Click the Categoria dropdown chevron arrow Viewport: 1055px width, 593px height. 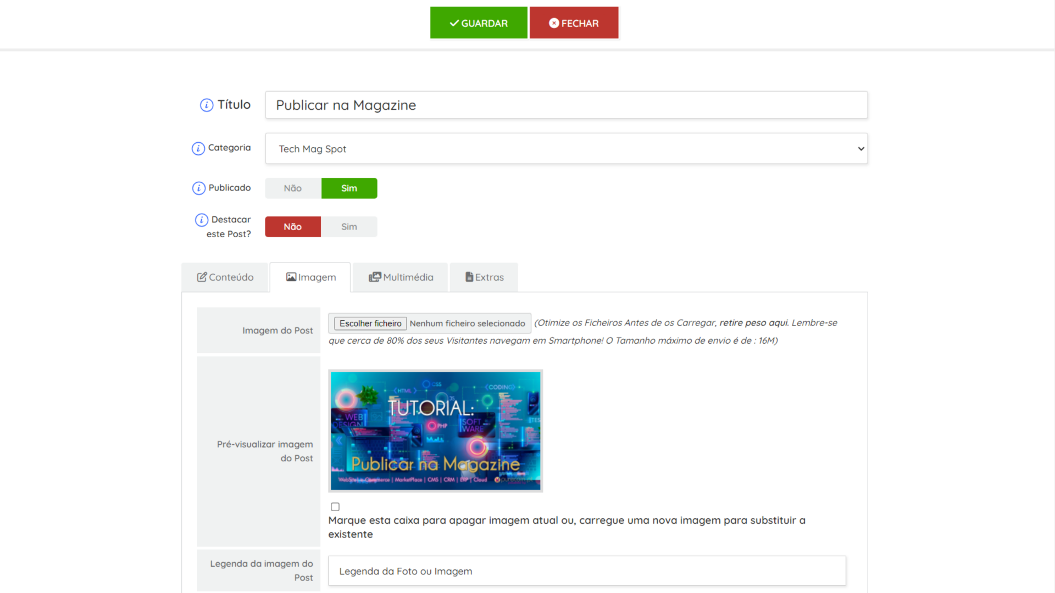tap(860, 149)
